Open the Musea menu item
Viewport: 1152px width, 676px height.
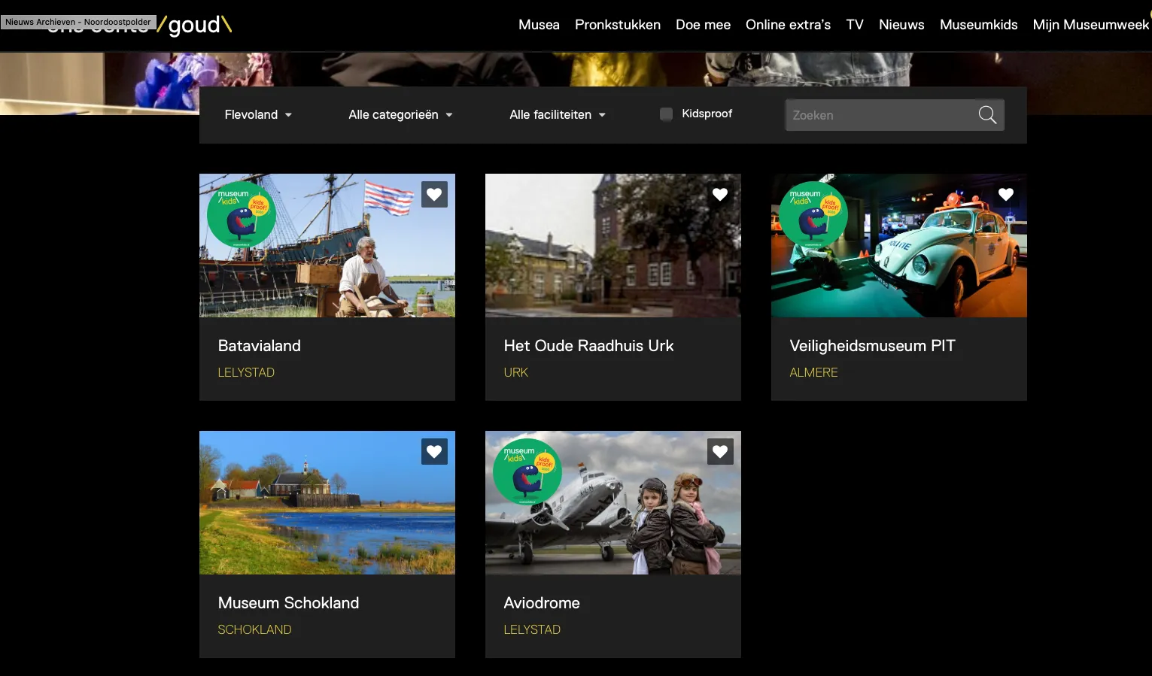coord(539,25)
